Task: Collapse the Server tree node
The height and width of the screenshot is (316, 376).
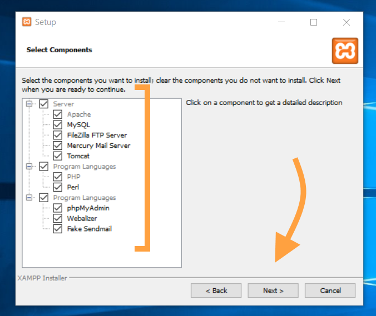Action: click(x=29, y=104)
